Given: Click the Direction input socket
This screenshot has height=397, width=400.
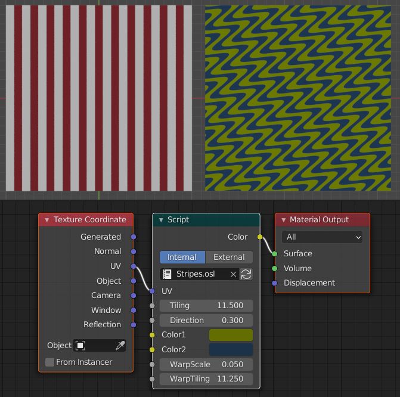Looking at the screenshot, I should [x=152, y=321].
